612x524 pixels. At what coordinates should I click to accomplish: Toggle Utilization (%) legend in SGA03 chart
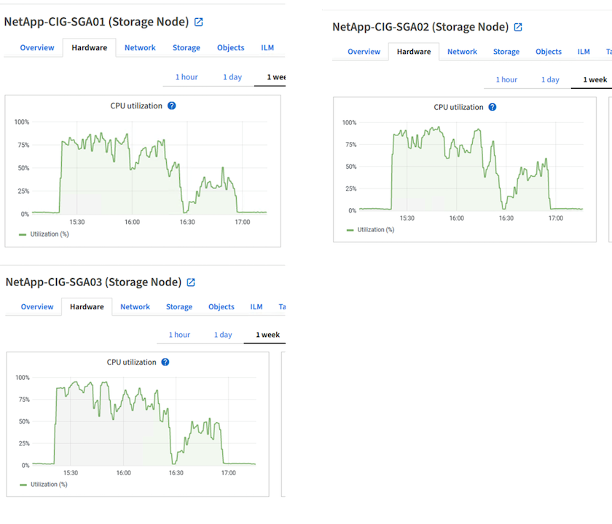[x=44, y=484]
